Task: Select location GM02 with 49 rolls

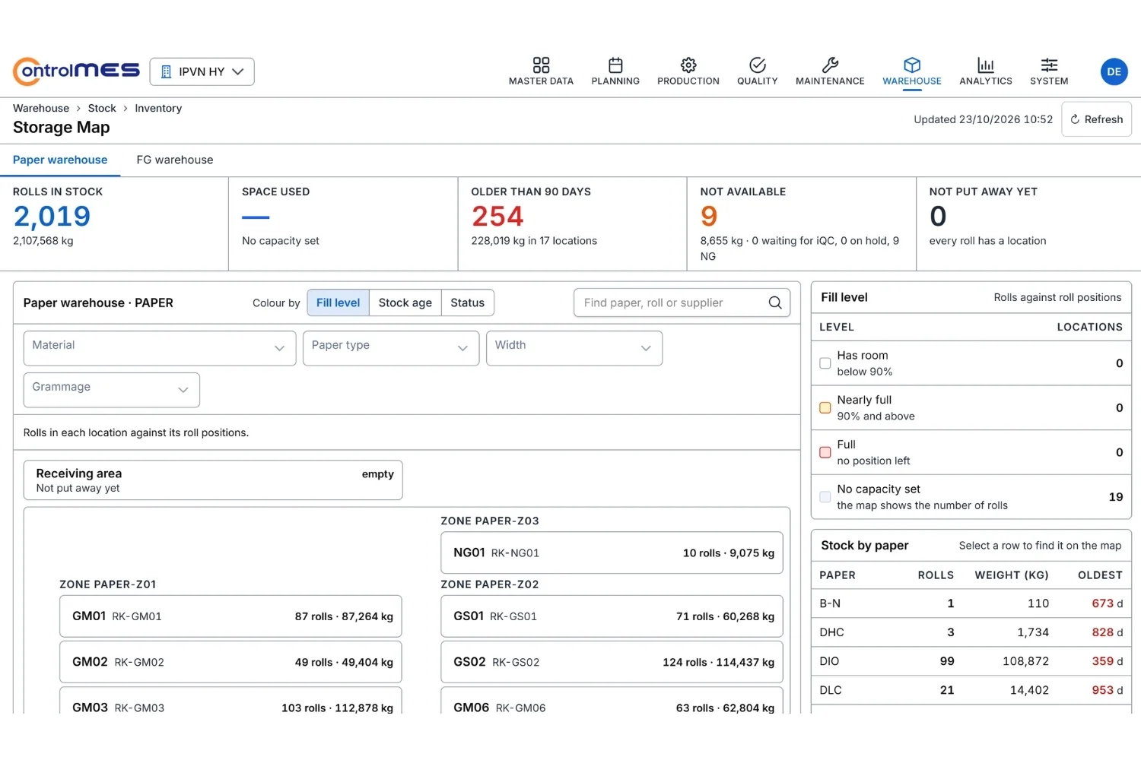Action: (x=230, y=662)
